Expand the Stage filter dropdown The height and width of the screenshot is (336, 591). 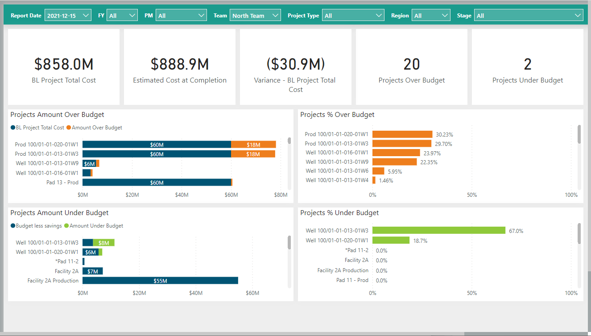tap(528, 16)
